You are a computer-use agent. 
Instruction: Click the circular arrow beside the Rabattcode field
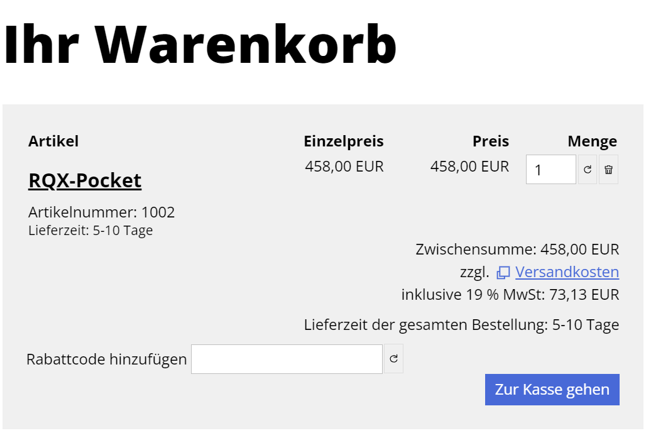tap(393, 358)
